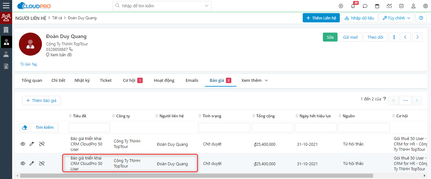Click the help question mark button
This screenshot has width=431, height=179.
pyautogui.click(x=421, y=18)
